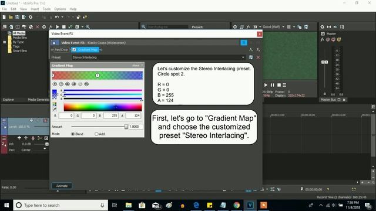Click the Save project icon in main toolbar
The height and width of the screenshot is (211, 376).
pos(17,17)
